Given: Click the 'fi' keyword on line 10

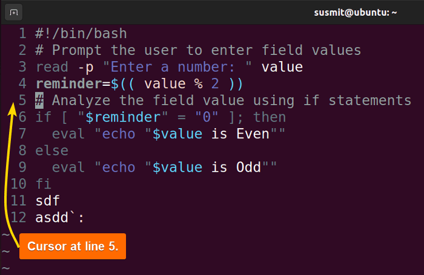Looking at the screenshot, I should coord(43,184).
